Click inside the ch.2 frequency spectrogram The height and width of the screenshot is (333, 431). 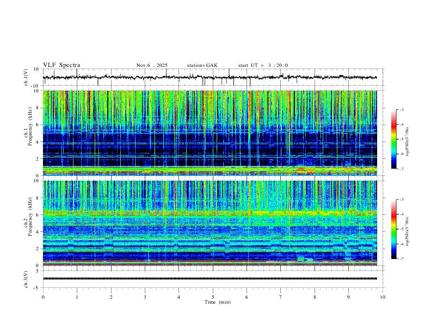pos(210,223)
